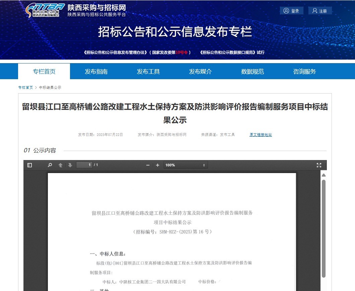Viewport: 355px width, 291px height.
Task: Switch PDF to presentation fullscreen mode
Action: [x=319, y=165]
